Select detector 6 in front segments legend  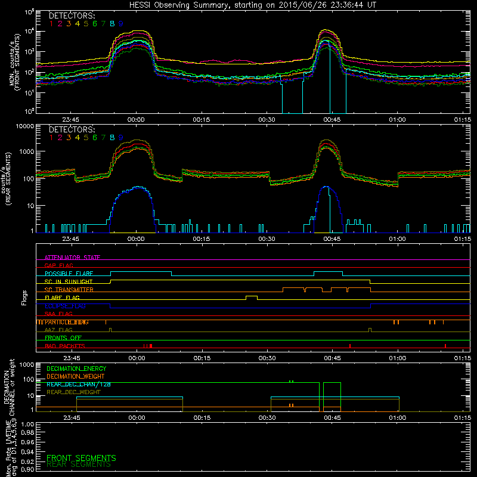[x=95, y=23]
